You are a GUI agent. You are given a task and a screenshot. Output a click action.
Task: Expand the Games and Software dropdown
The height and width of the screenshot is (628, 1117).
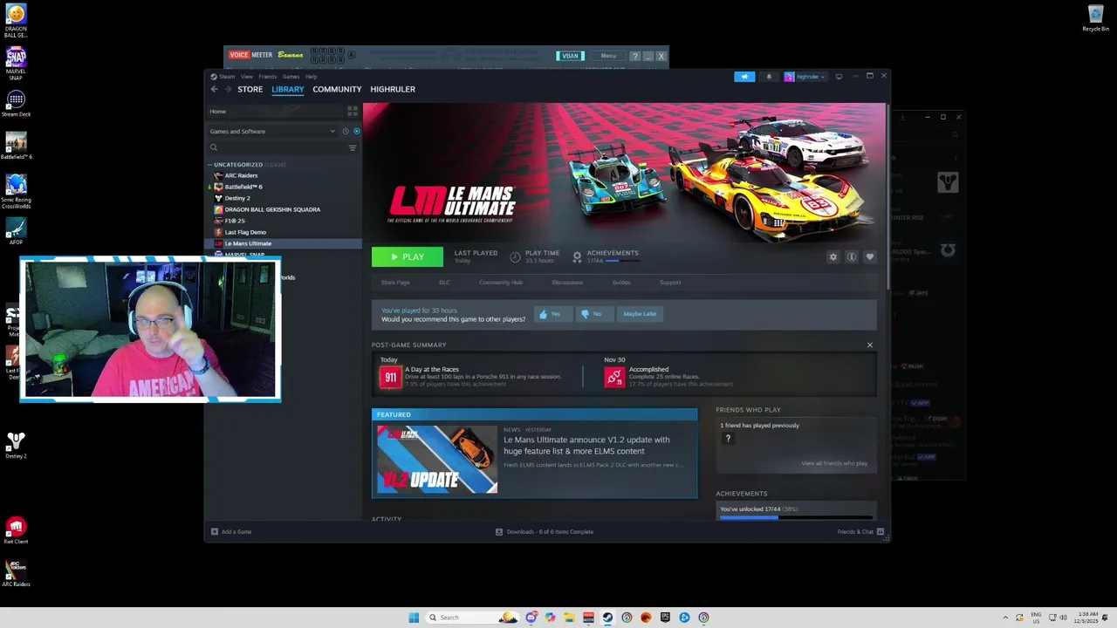[x=272, y=132]
